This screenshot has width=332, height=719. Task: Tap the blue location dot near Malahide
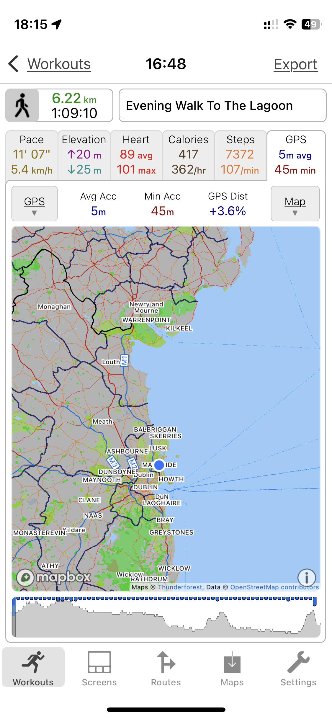tap(159, 465)
